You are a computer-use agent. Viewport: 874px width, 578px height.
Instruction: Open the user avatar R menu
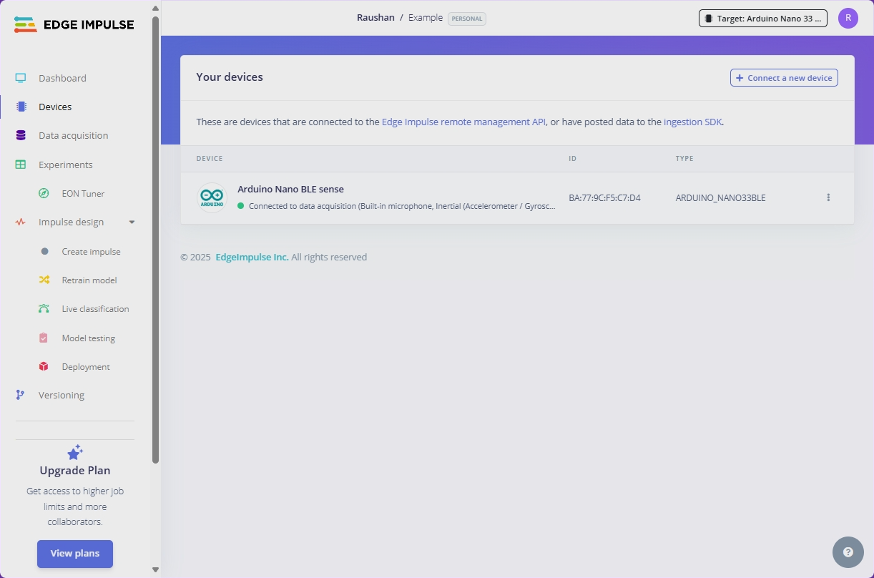tap(848, 19)
